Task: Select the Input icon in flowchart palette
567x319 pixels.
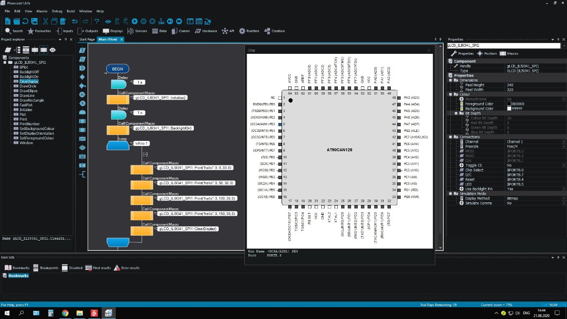Action: 82,50
